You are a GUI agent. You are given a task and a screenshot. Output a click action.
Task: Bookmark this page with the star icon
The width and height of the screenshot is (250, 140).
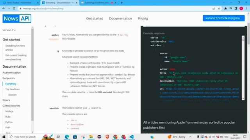point(219,9)
